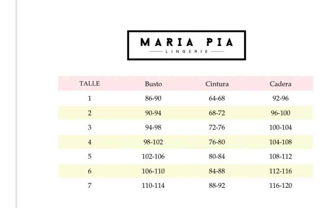
Task: Click size 2 in the TALLE column
Action: point(90,113)
